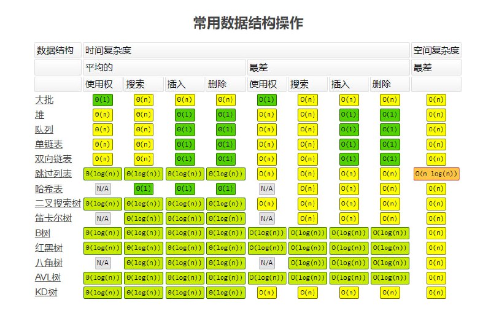Viewport: 491px width, 316px height.
Task: Open the 单链表 link
Action: point(48,144)
